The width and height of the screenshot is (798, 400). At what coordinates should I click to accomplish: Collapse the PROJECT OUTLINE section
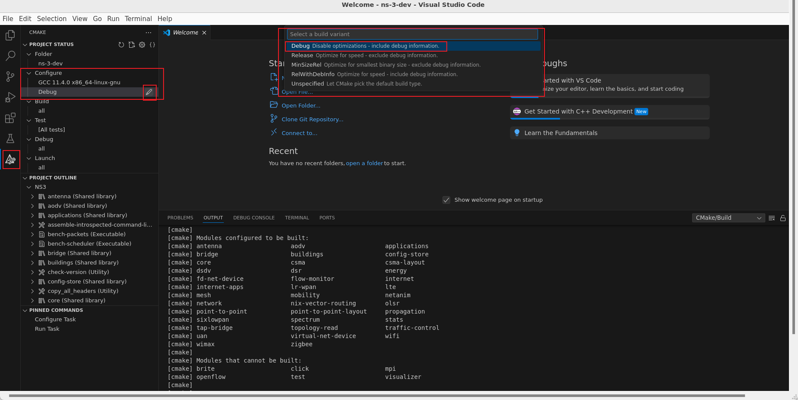[x=25, y=178]
